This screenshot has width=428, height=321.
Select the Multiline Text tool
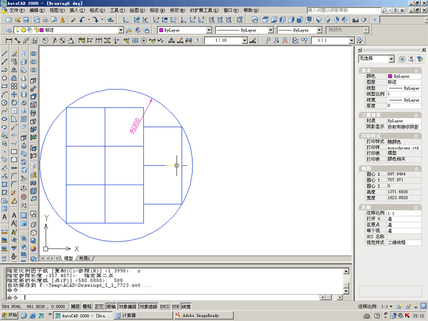(x=4, y=217)
